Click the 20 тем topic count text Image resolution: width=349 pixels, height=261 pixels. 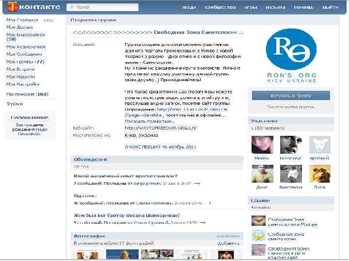point(81,166)
